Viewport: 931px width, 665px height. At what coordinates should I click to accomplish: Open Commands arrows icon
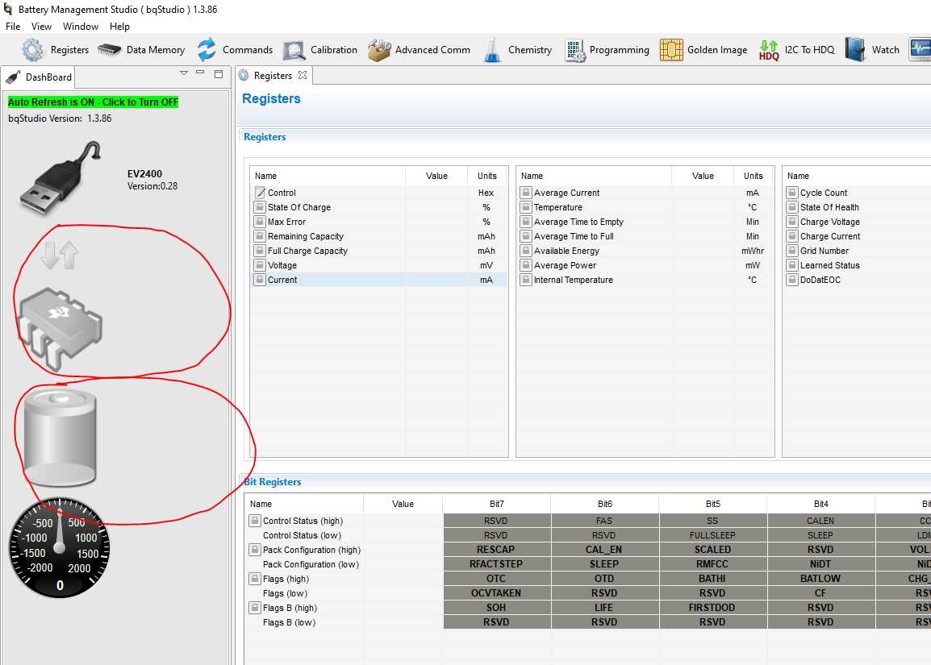tap(207, 50)
